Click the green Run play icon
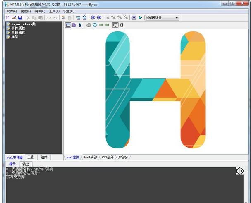 [x=140, y=18]
